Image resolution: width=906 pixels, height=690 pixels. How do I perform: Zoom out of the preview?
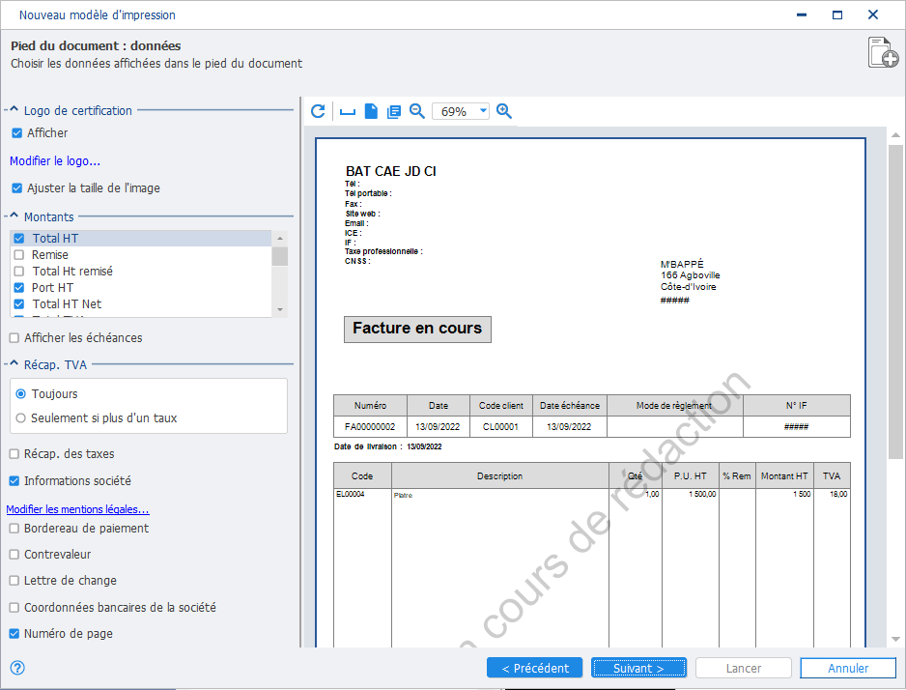pyautogui.click(x=417, y=111)
